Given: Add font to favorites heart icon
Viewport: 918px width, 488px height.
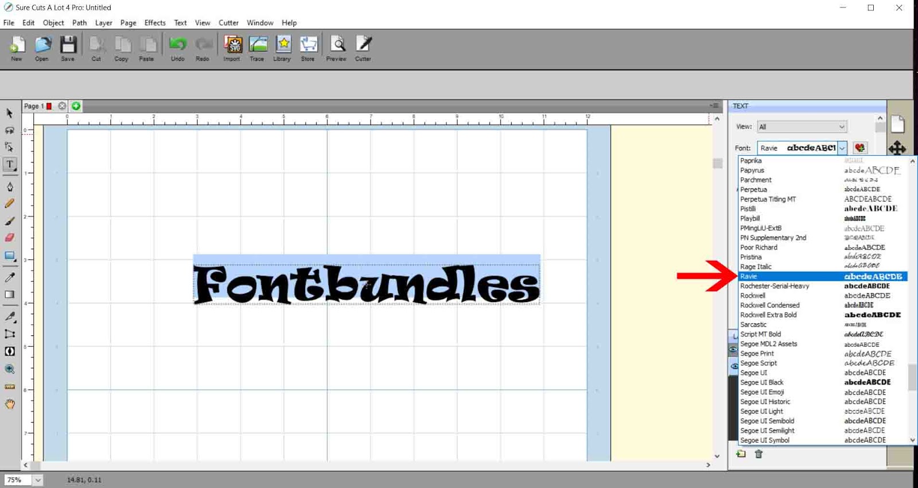Looking at the screenshot, I should tap(859, 148).
